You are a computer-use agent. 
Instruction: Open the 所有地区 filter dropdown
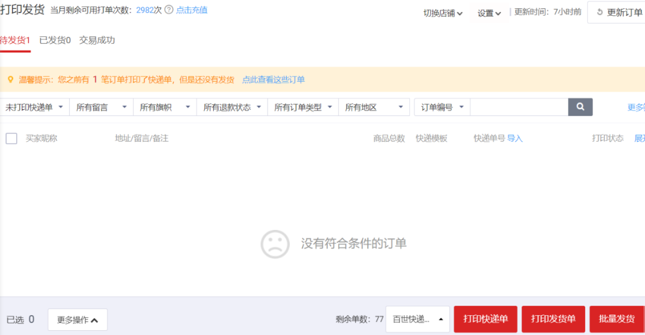point(374,107)
